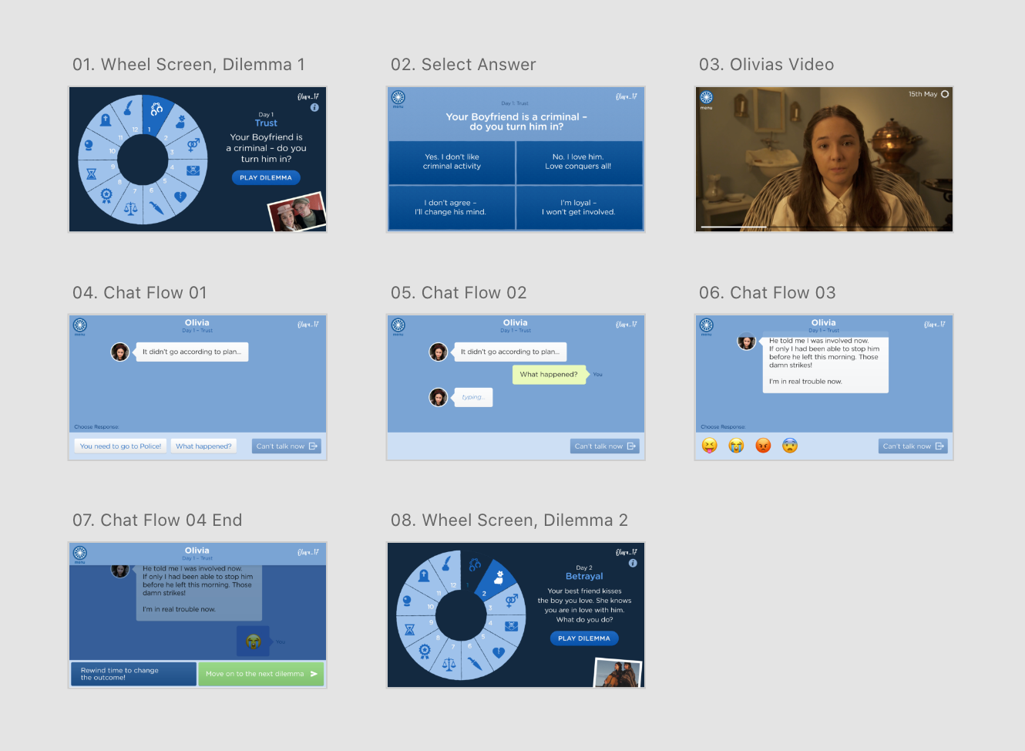
Task: Click couple photo on Dilemma 2 screen
Action: tap(618, 672)
